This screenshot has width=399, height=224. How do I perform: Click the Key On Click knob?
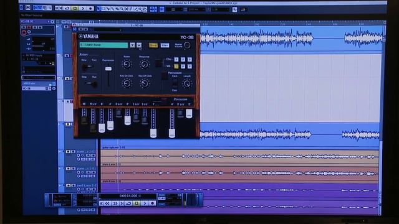[x=127, y=83]
